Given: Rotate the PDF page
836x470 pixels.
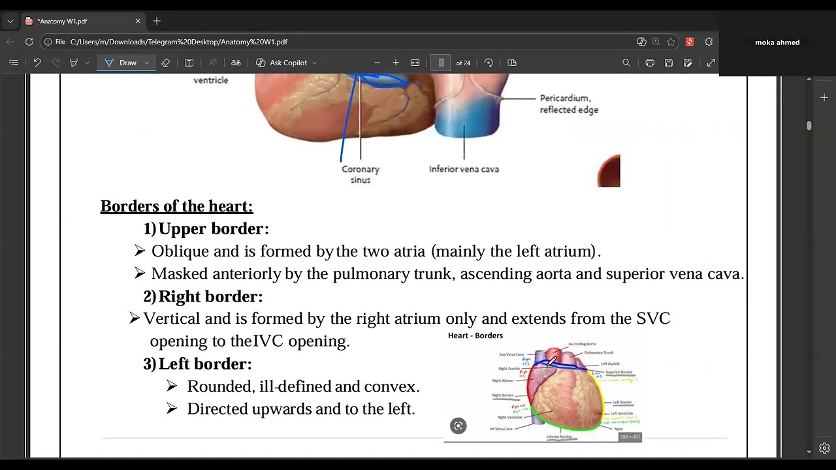Looking at the screenshot, I should coord(489,63).
